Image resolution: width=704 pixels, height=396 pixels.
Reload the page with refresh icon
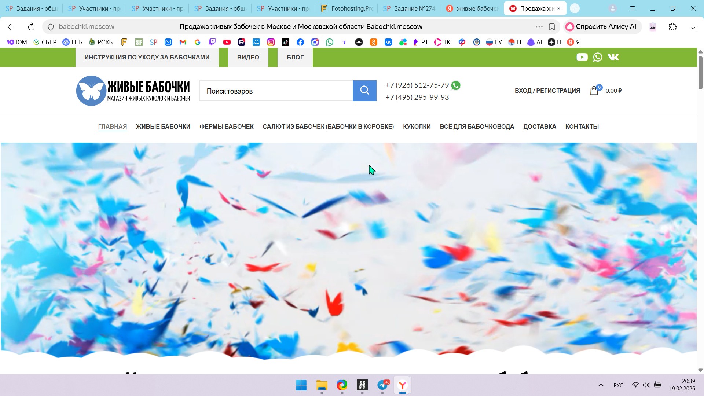click(31, 27)
